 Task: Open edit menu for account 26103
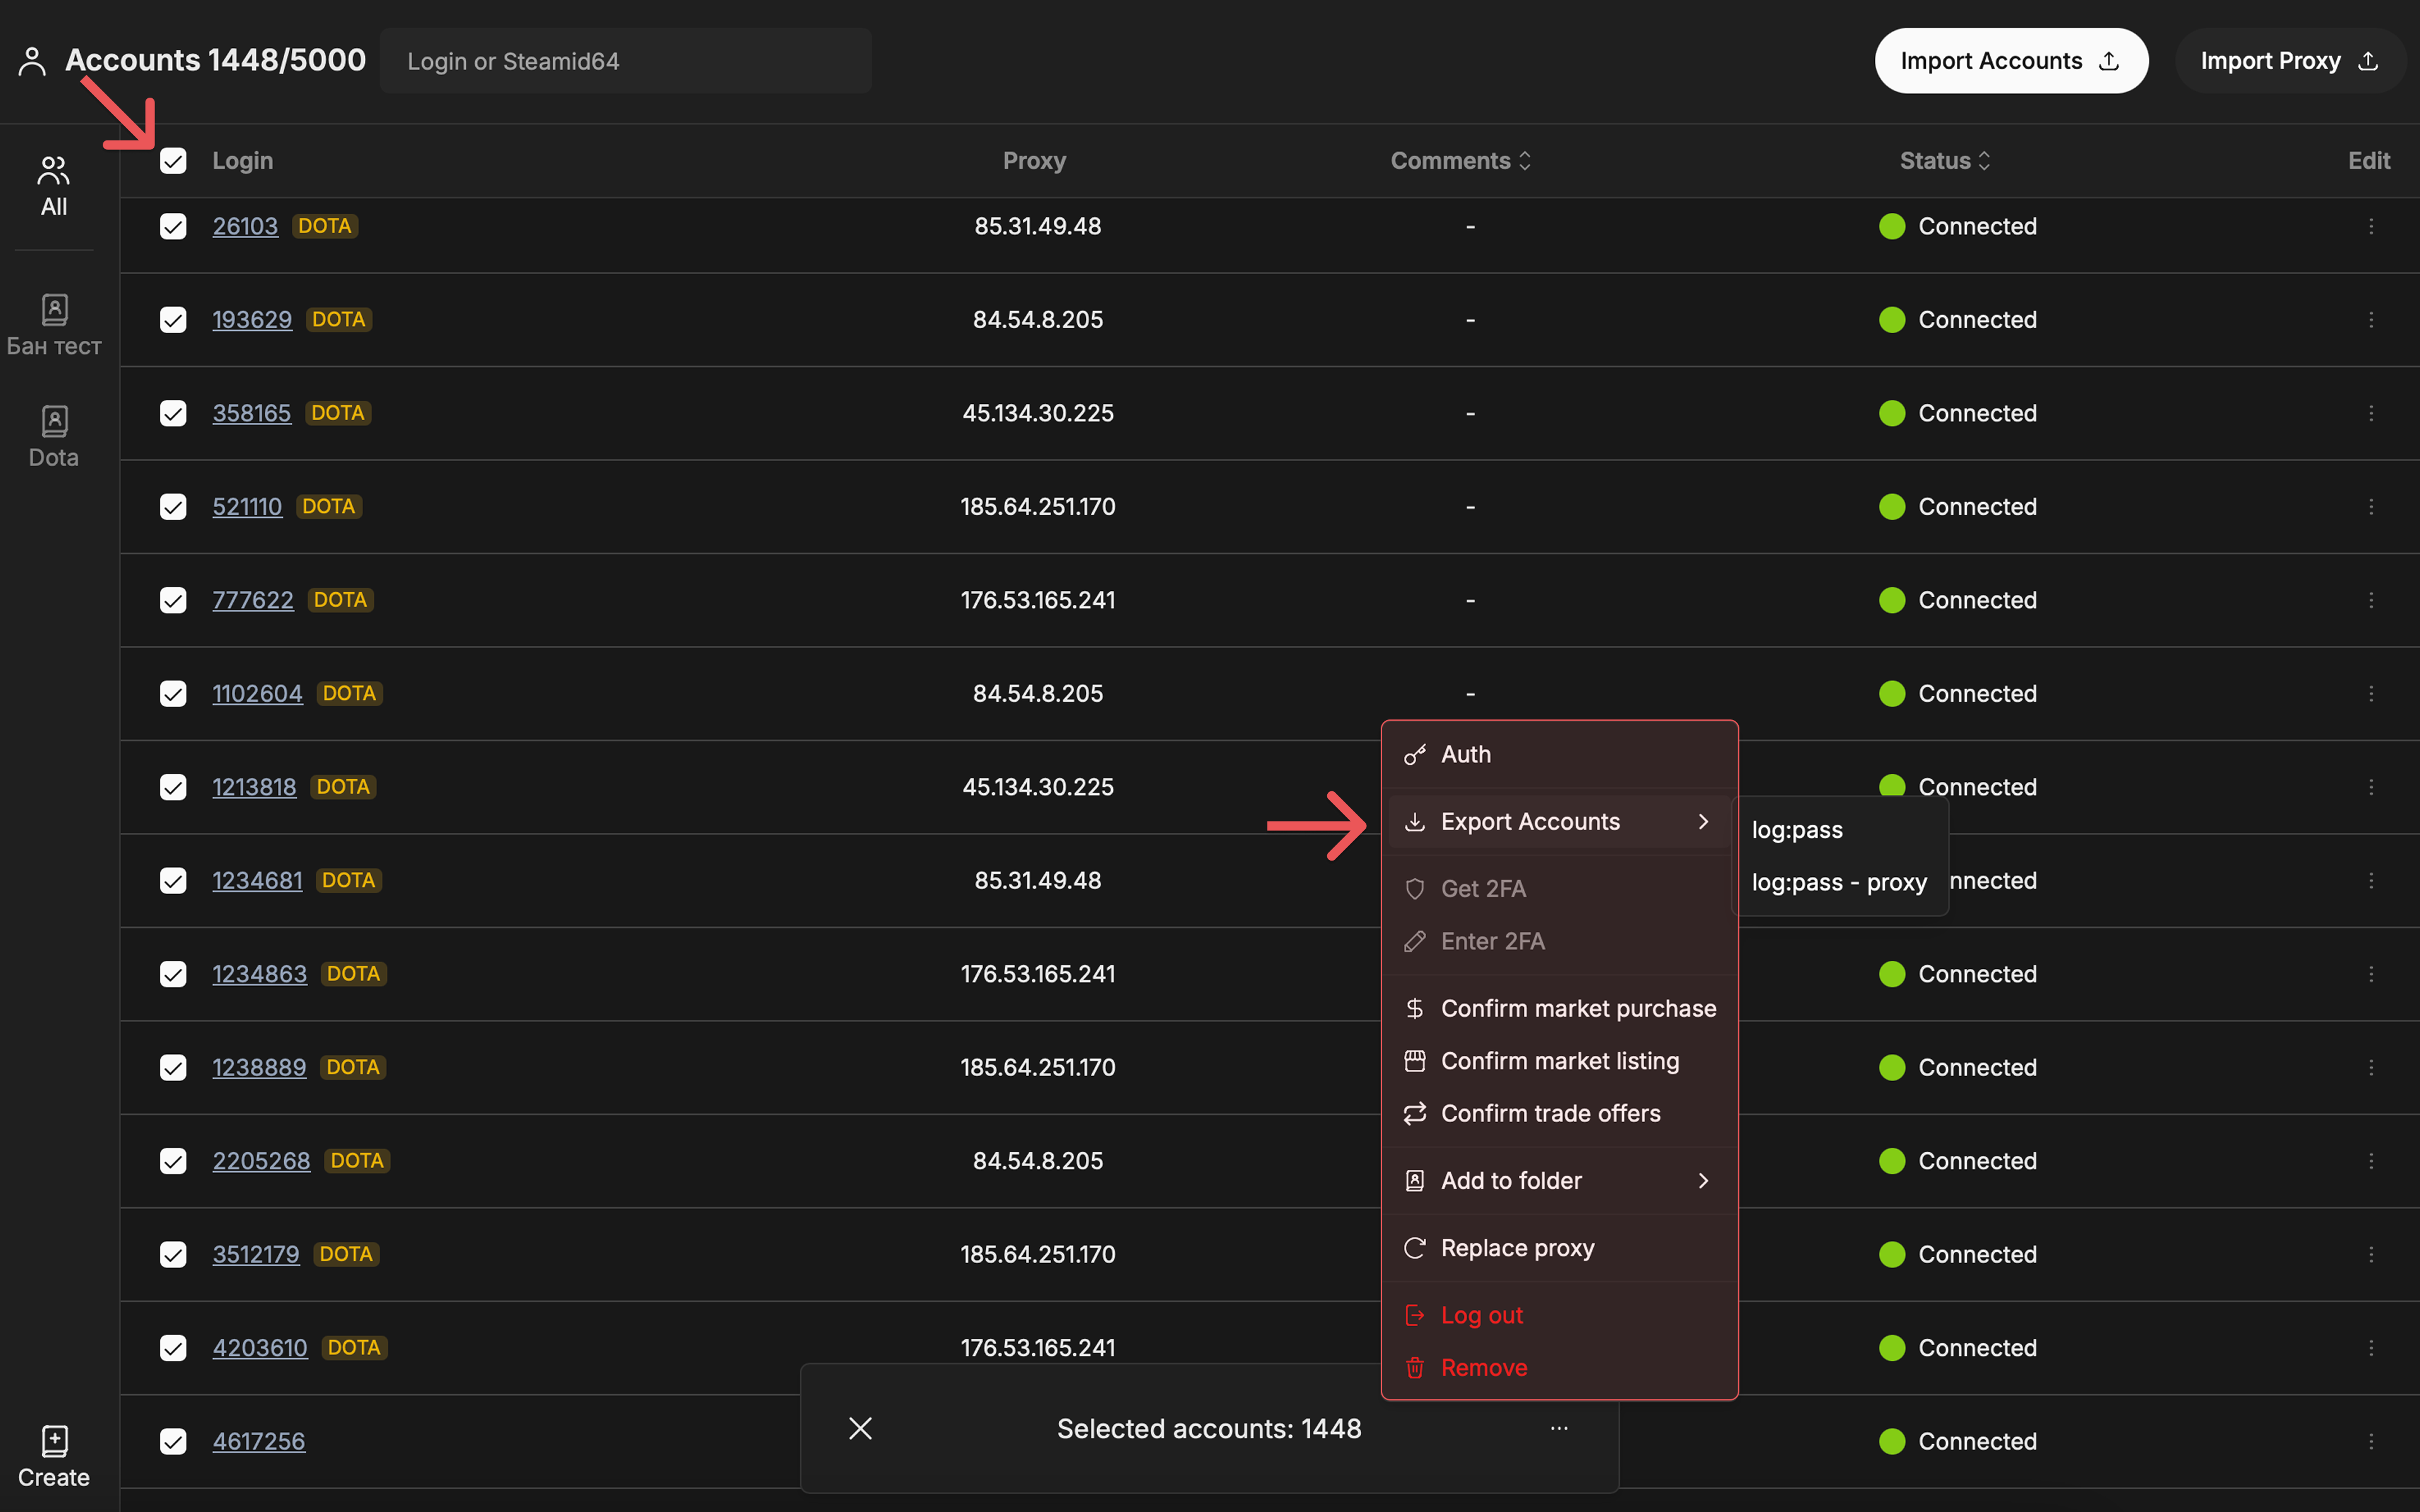(x=2371, y=226)
